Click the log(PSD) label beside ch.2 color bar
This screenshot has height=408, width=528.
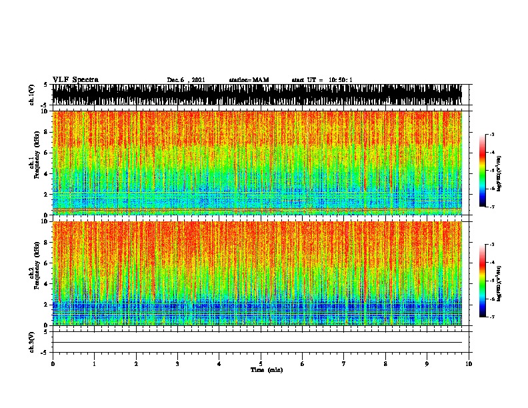tap(499, 284)
